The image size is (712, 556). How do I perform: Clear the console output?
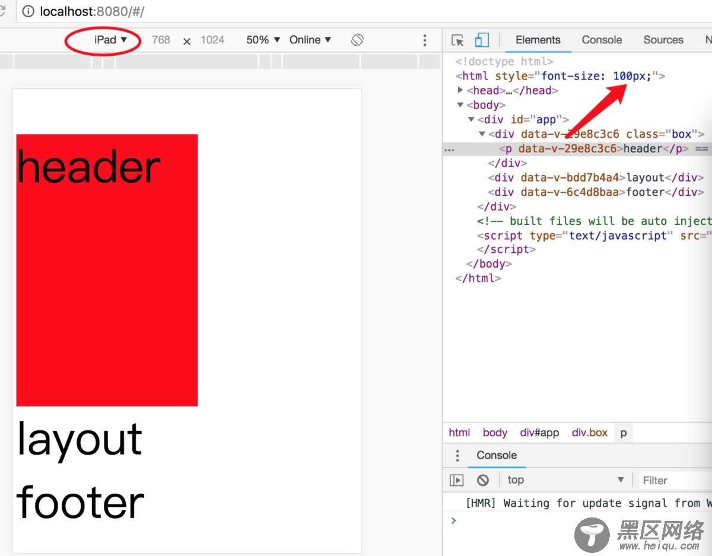[x=483, y=480]
